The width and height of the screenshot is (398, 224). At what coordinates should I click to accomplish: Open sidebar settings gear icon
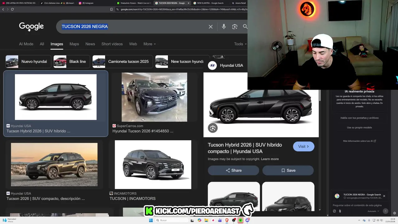[395, 213]
